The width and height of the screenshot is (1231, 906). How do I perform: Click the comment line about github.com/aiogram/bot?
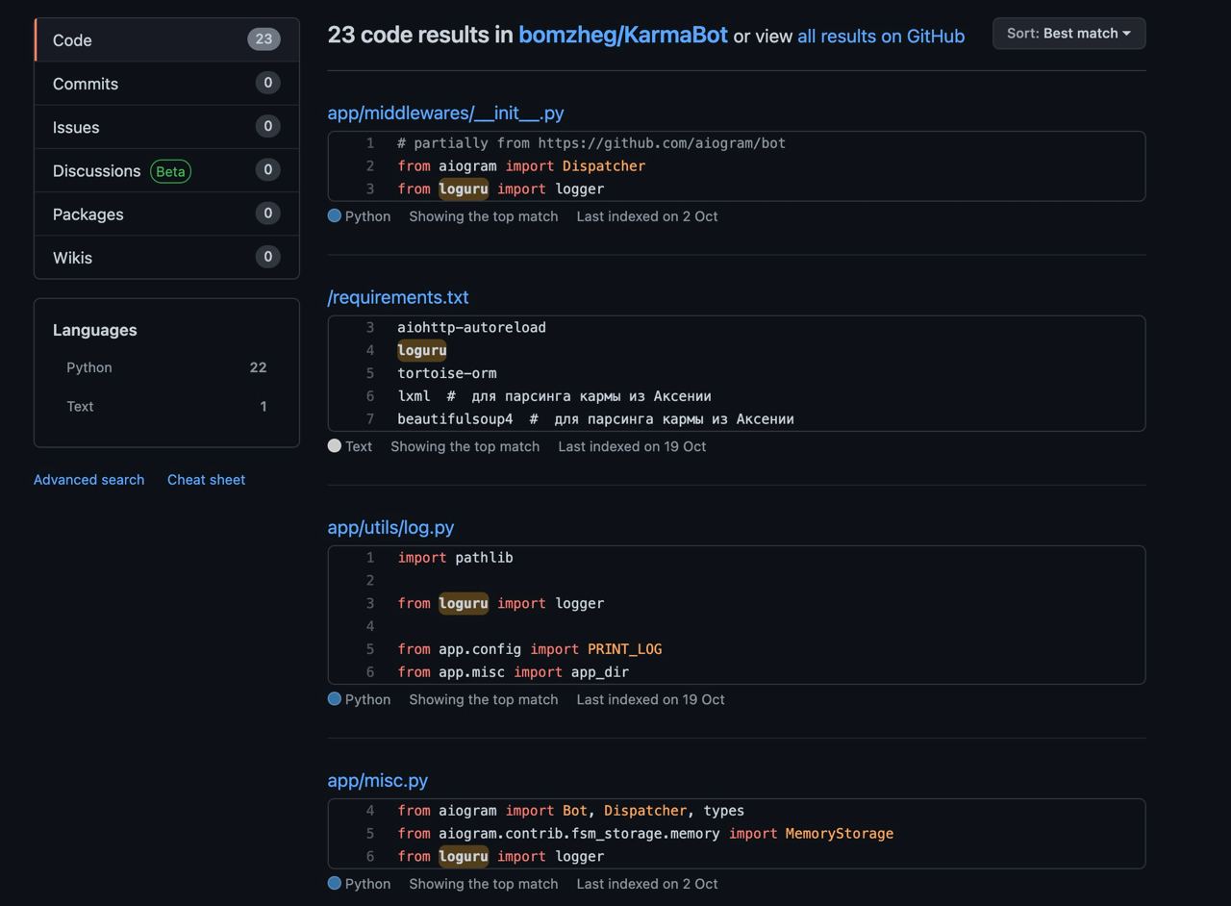point(591,143)
